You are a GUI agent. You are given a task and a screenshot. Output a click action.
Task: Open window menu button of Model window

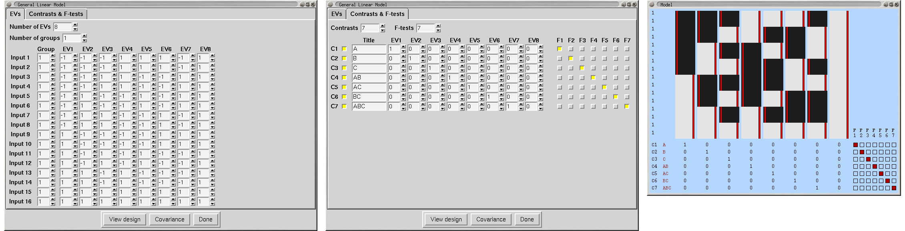coord(652,4)
